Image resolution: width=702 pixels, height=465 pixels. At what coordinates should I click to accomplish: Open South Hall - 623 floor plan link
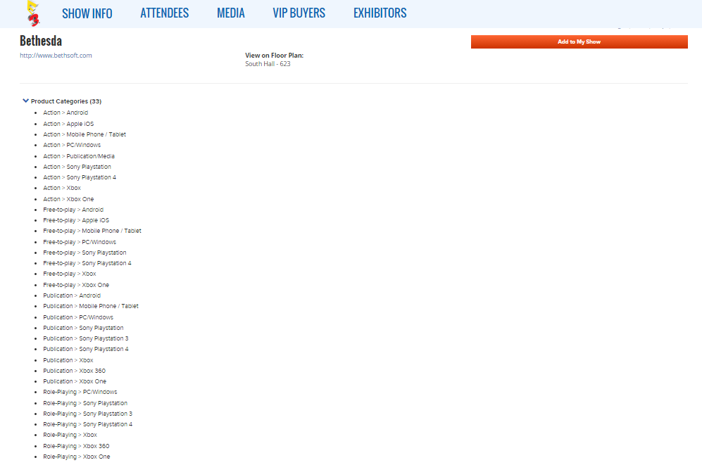[268, 64]
